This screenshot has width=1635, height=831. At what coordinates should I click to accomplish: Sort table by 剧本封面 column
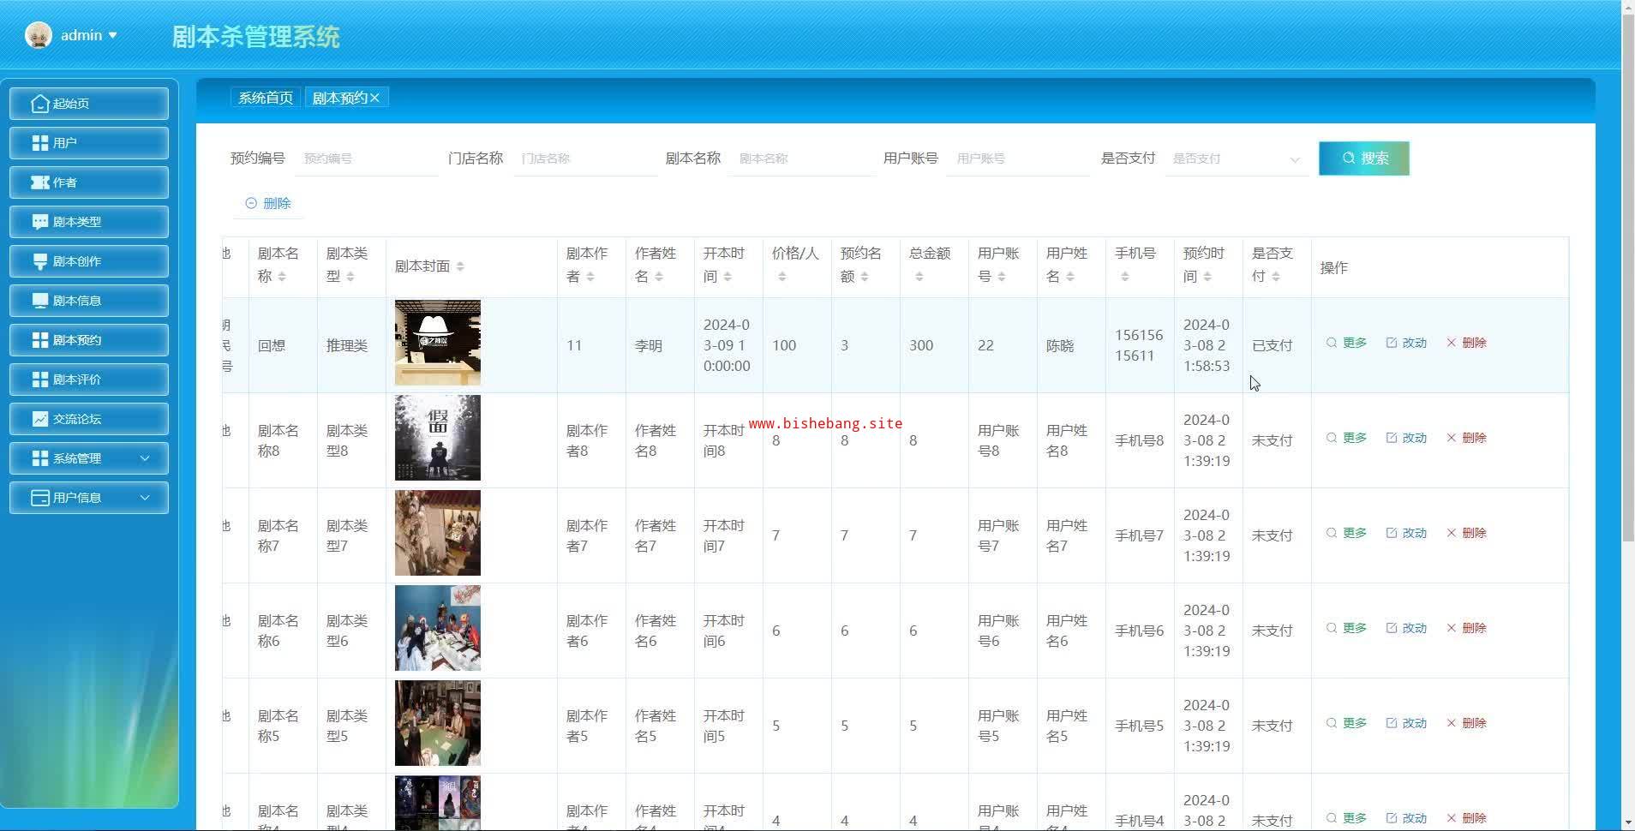coord(460,266)
